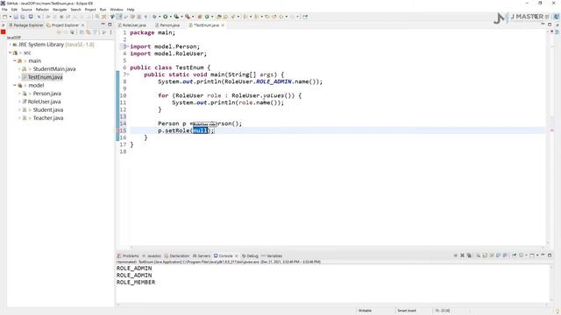
Task: Open the Run menu
Action: (x=103, y=10)
